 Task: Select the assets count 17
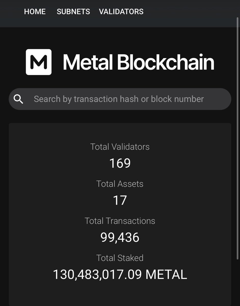120,200
